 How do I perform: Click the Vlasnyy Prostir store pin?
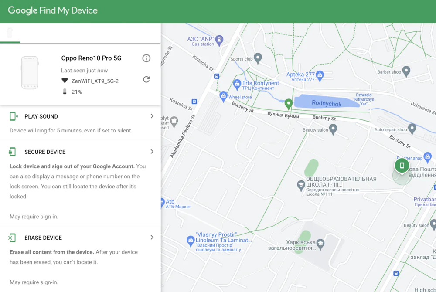coord(191,241)
